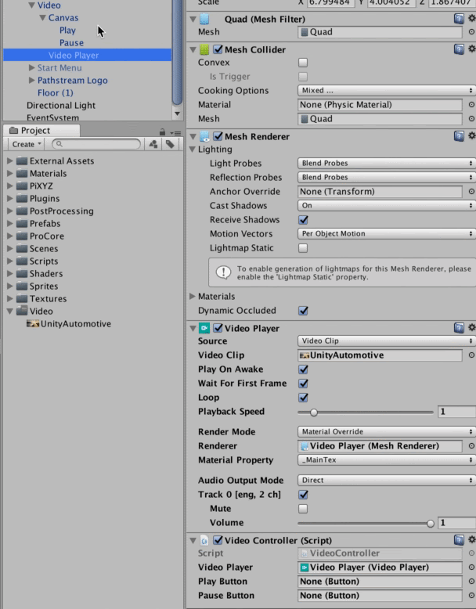Open the Cast Shadows dropdown
This screenshot has height=609, width=476.
pos(386,206)
